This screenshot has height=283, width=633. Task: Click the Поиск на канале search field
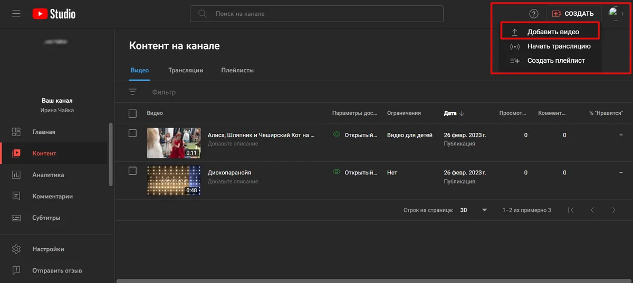tap(316, 14)
